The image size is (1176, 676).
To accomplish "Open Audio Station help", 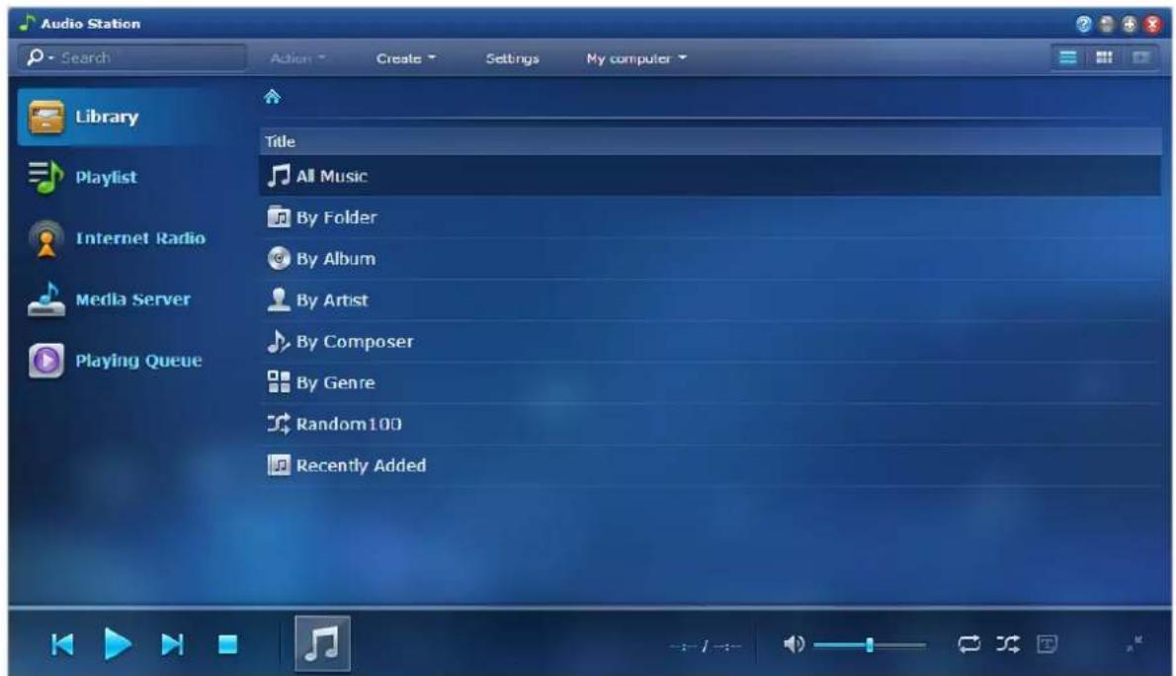I will pyautogui.click(x=1083, y=24).
